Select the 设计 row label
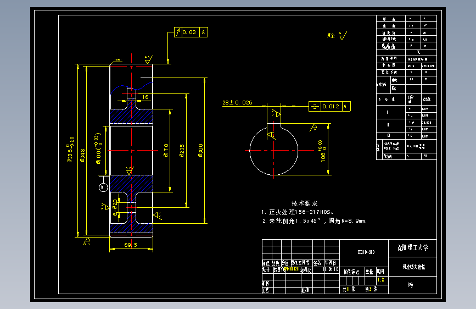This screenshot has width=476, height=309. point(266,269)
